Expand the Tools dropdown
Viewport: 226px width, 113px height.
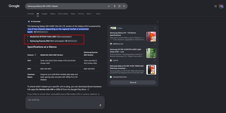click(99, 14)
